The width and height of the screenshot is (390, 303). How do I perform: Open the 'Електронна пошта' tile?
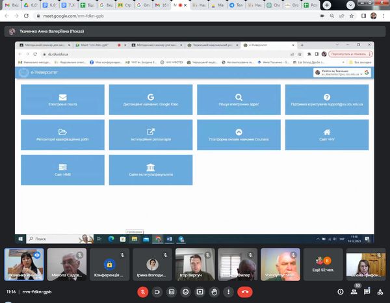[x=62, y=99]
